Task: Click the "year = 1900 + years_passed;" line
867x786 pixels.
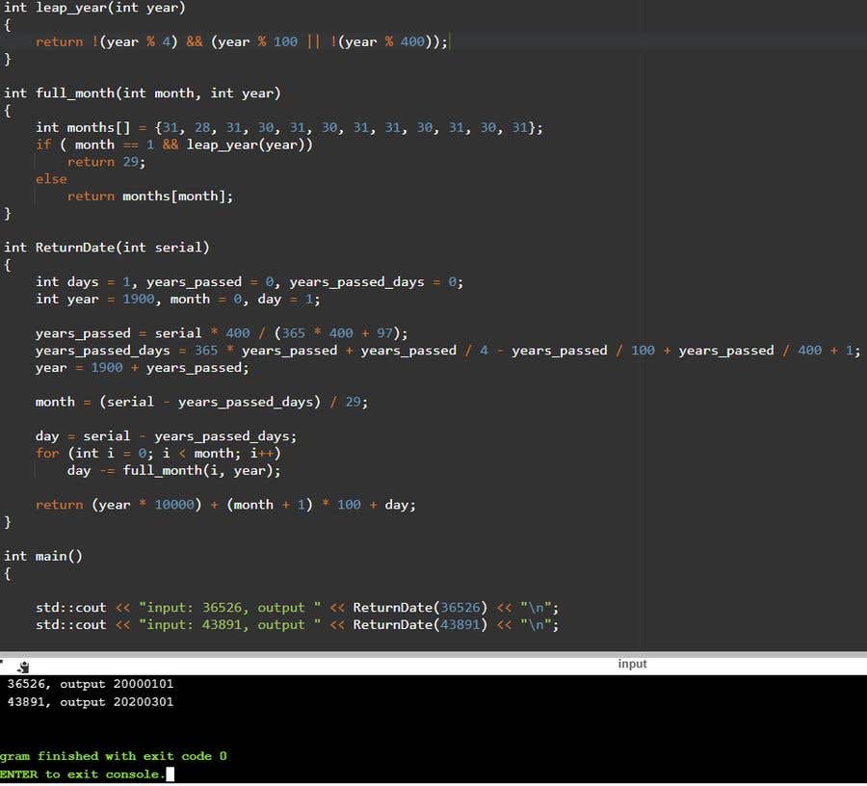Action: point(143,368)
